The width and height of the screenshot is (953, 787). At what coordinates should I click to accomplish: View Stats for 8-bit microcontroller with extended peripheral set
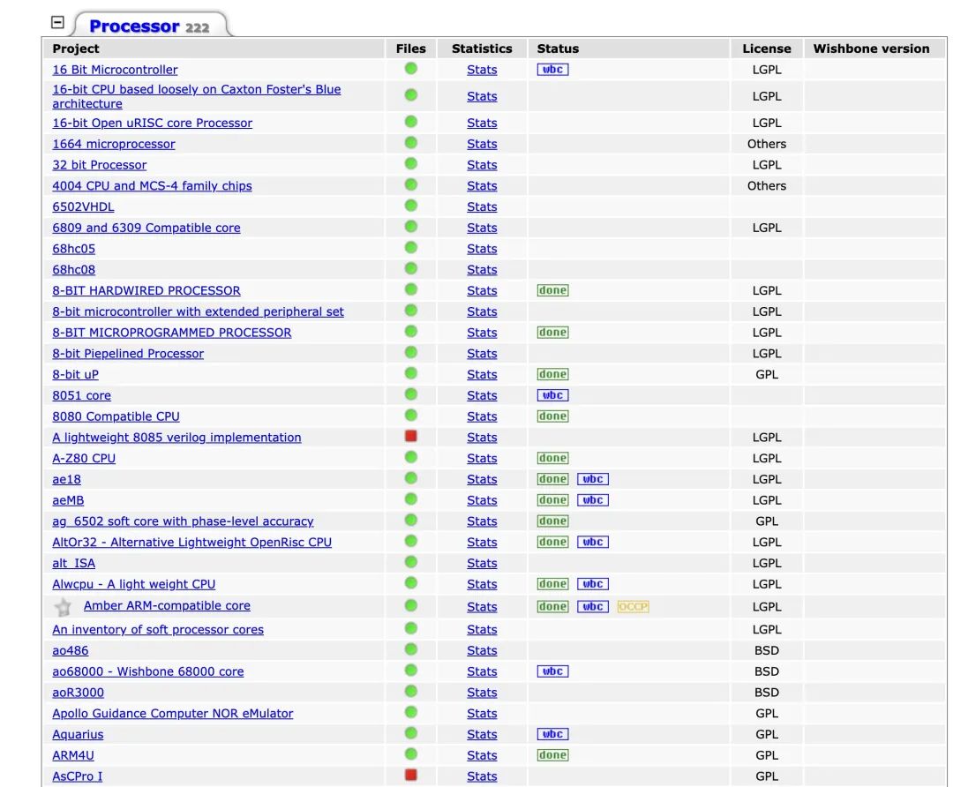482,311
